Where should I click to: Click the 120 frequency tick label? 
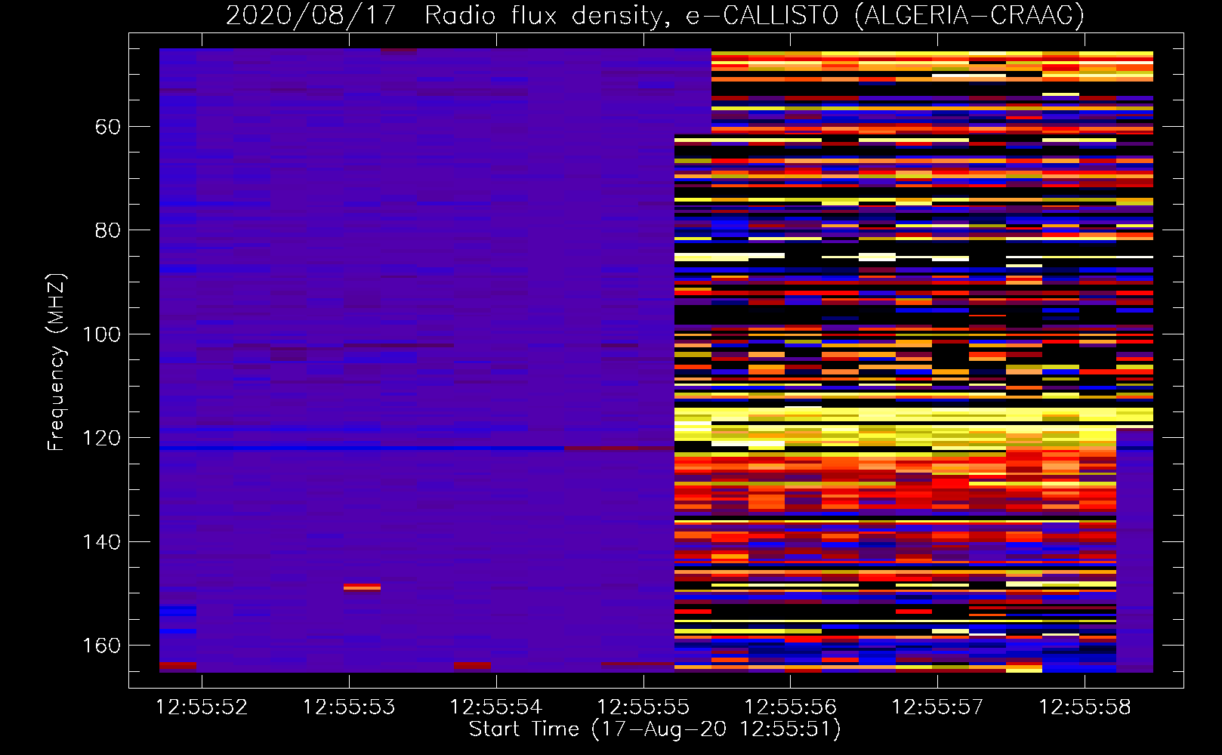tap(101, 438)
